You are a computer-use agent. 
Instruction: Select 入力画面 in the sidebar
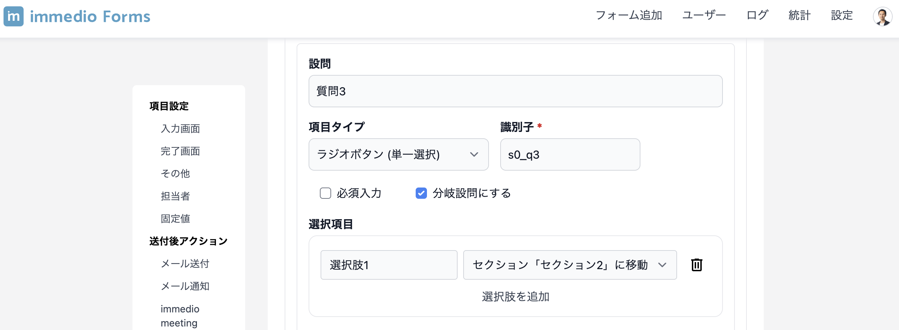pos(180,129)
